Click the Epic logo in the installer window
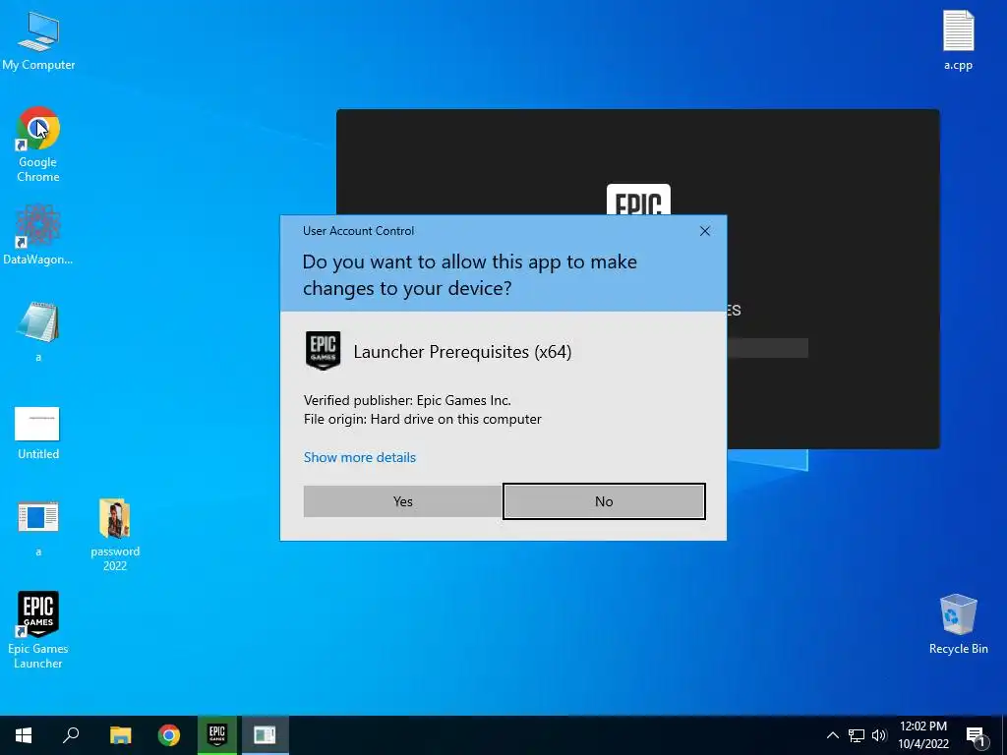Image resolution: width=1007 pixels, height=755 pixels. (x=638, y=200)
